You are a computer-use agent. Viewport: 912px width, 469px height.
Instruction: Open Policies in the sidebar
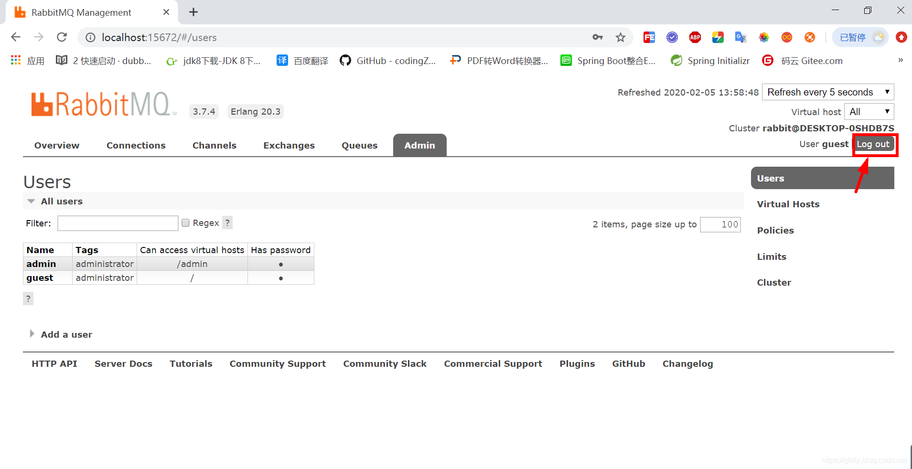[775, 230]
